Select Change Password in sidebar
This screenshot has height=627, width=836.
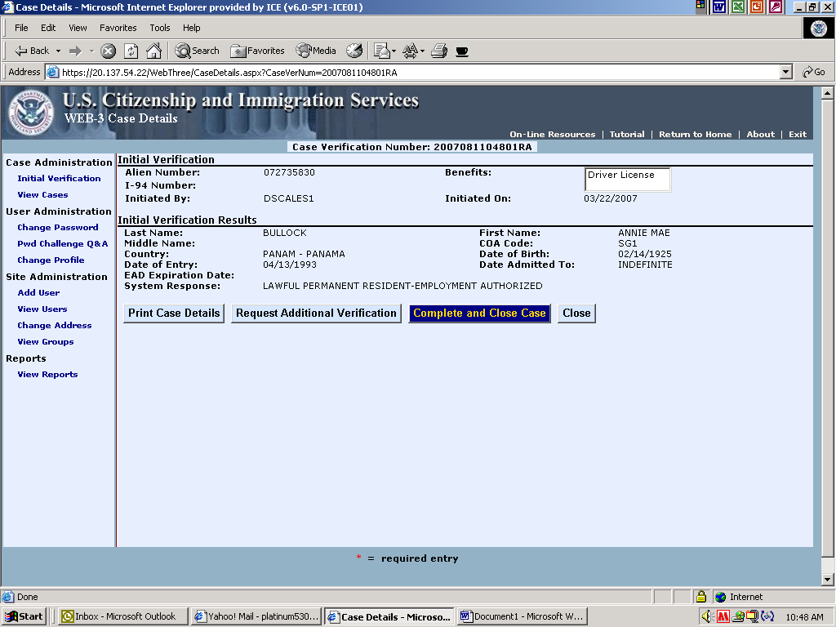57,228
